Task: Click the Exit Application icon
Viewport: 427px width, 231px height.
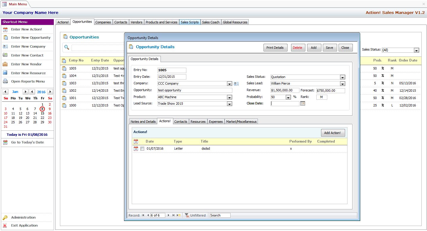Action: pyautogui.click(x=5, y=225)
